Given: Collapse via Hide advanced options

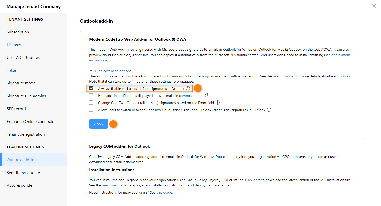Looking at the screenshot, I should click(x=113, y=71).
